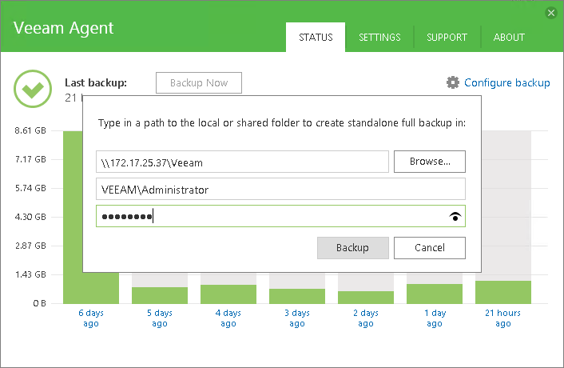Cancel the standalone backup dialog

click(x=430, y=248)
